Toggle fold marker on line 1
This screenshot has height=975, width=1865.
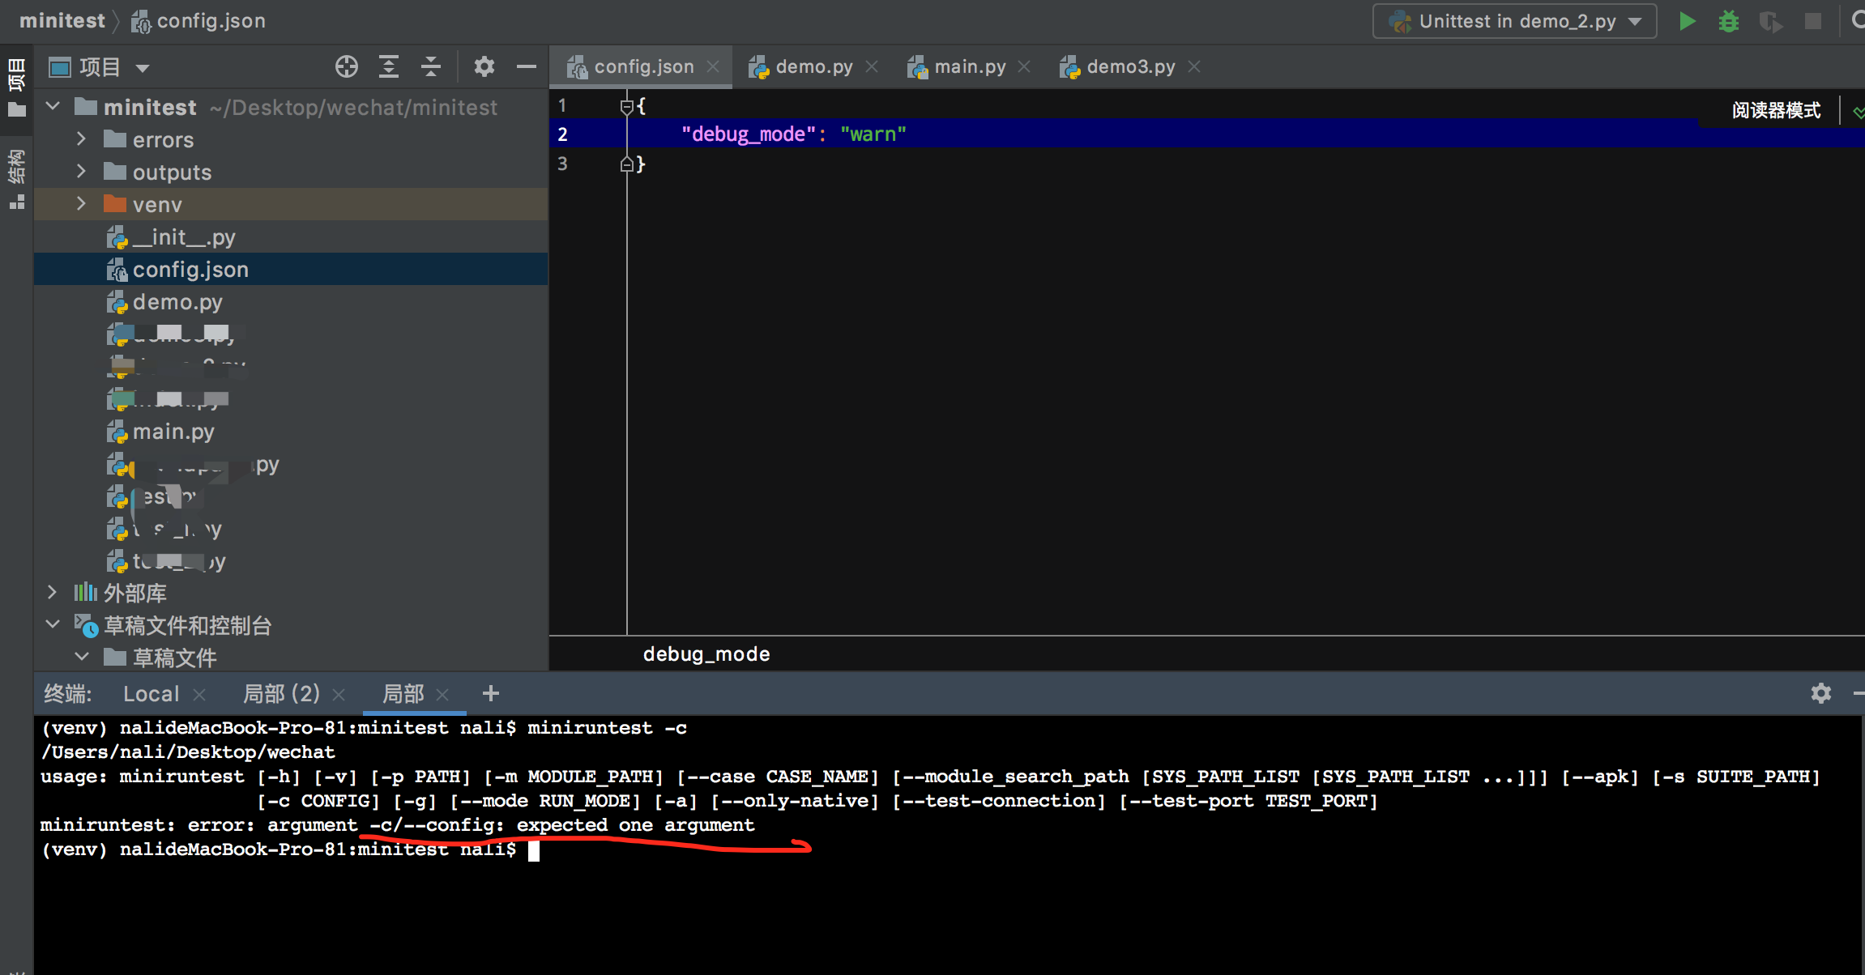[626, 106]
